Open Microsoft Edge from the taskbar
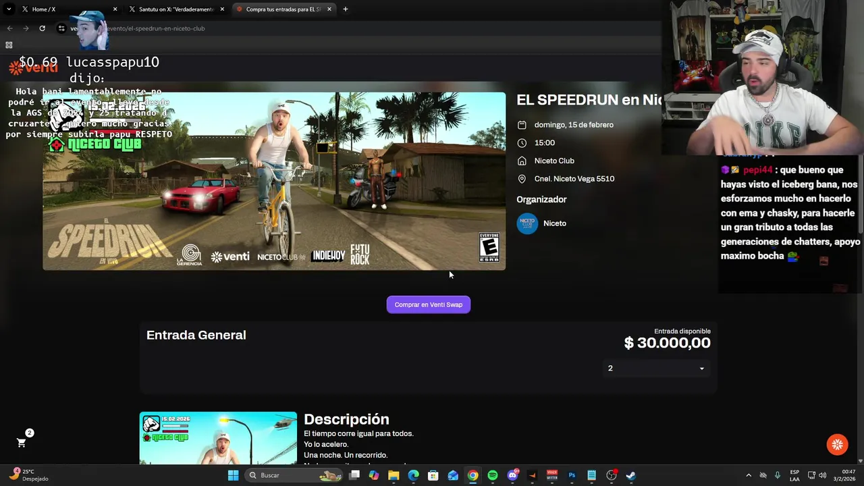Image resolution: width=864 pixels, height=486 pixels. 413,475
